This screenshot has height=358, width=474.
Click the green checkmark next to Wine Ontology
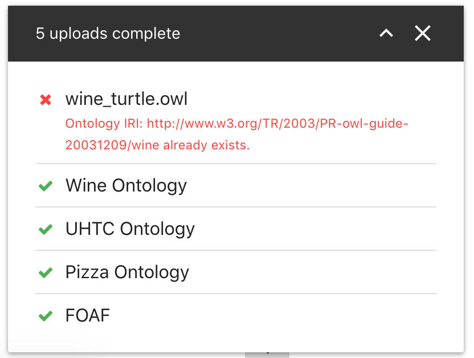coord(46,185)
